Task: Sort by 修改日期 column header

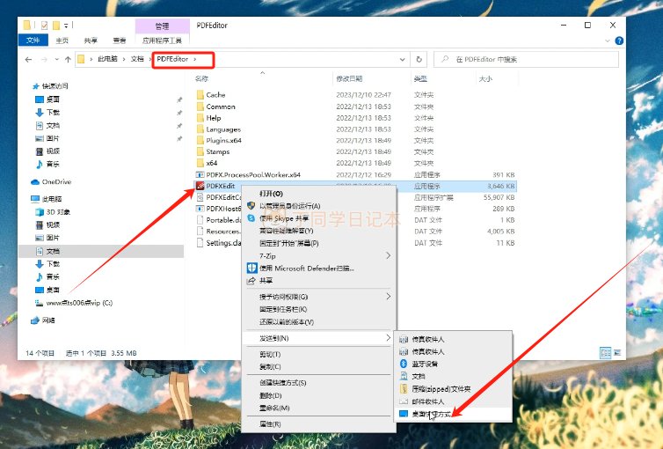Action: [349, 78]
